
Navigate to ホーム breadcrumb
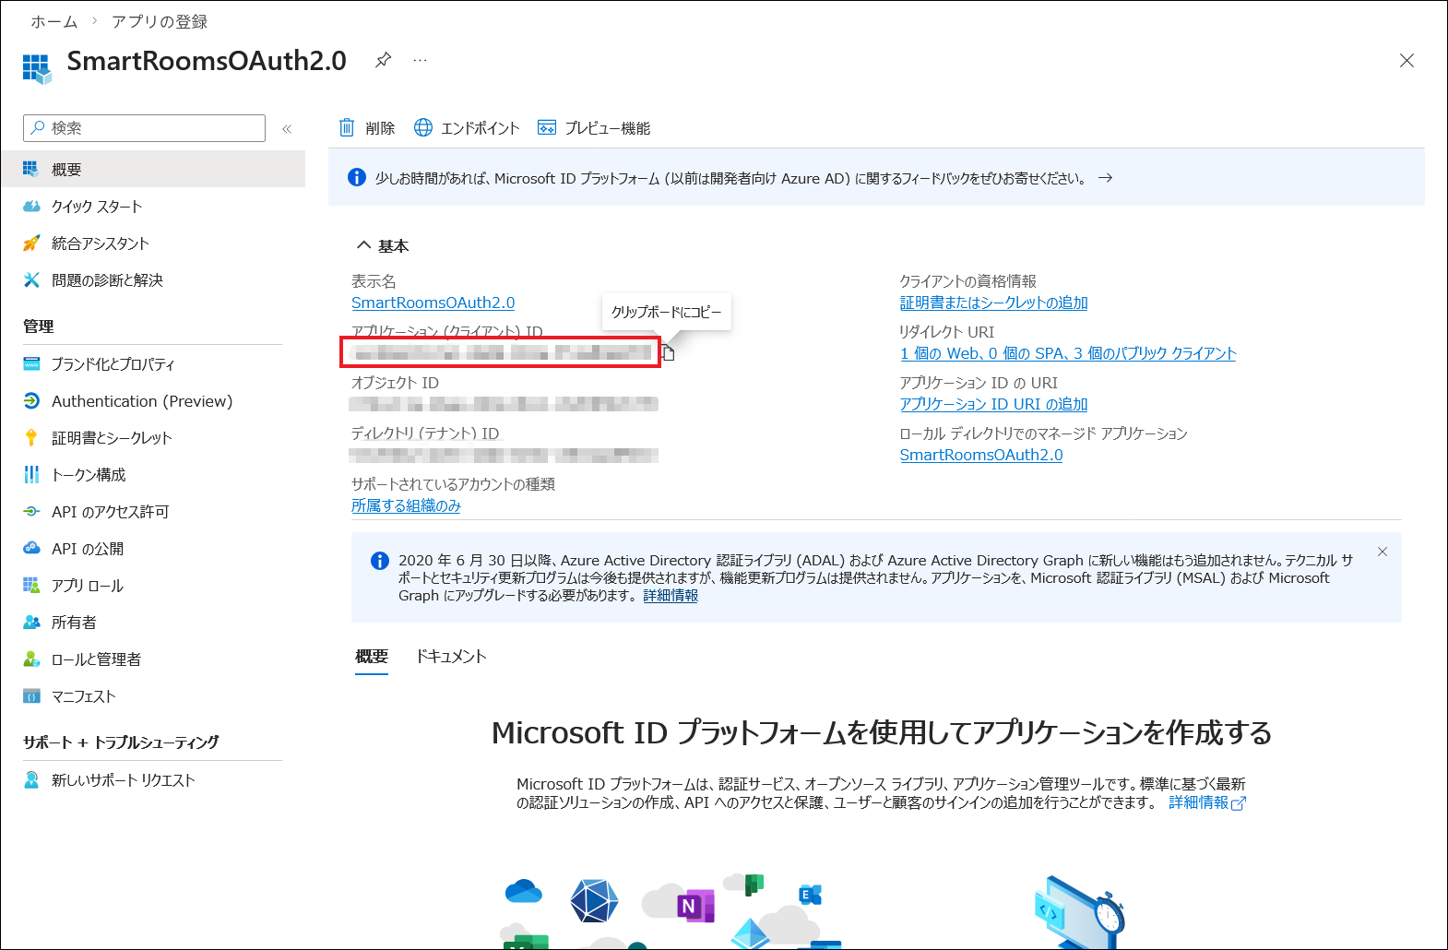pos(53,21)
